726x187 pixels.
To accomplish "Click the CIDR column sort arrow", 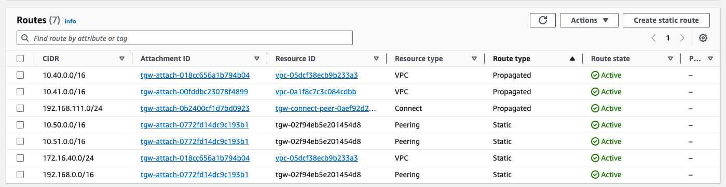I will (122, 59).
